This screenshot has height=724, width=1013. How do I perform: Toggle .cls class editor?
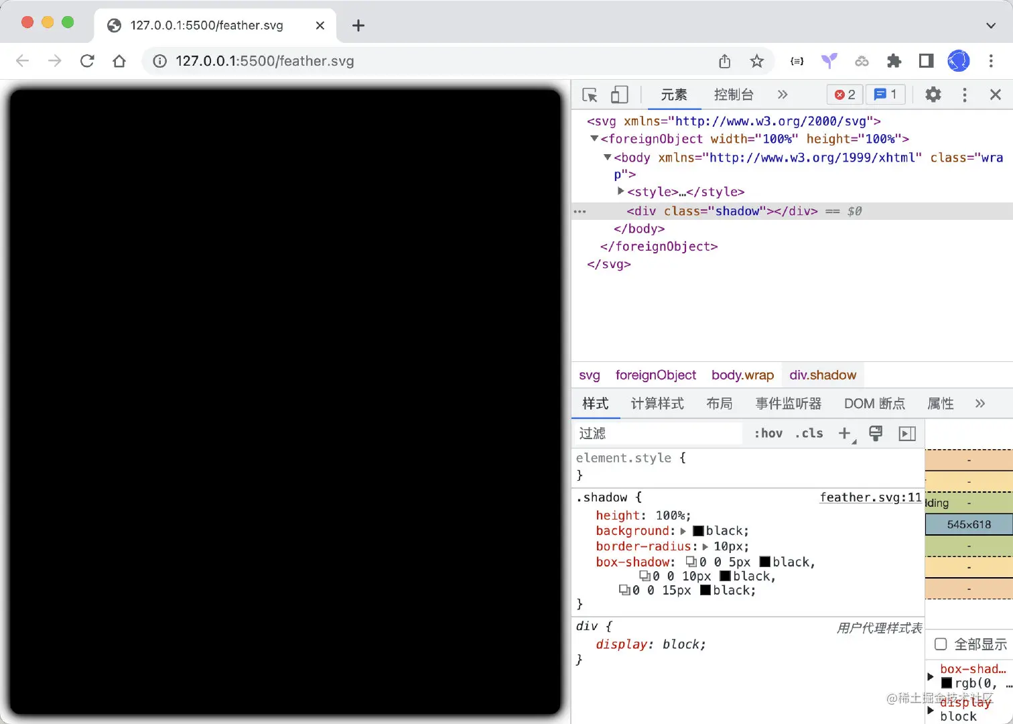point(809,434)
